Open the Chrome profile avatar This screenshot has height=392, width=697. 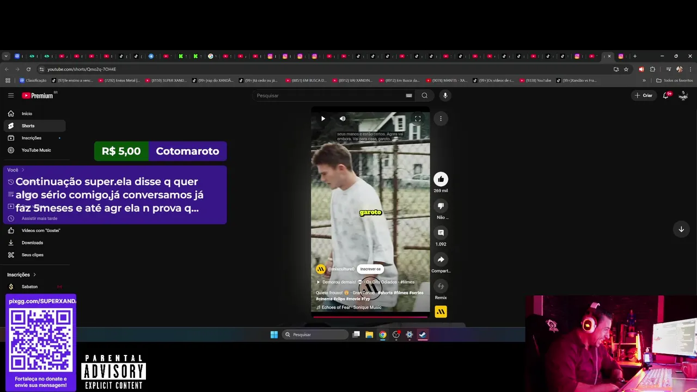(679, 69)
